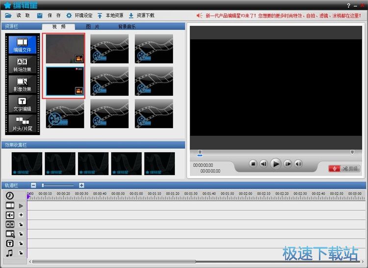This screenshot has height=268, width=368.
Task: Select 影像效果 image effects panel
Action: pos(22,84)
